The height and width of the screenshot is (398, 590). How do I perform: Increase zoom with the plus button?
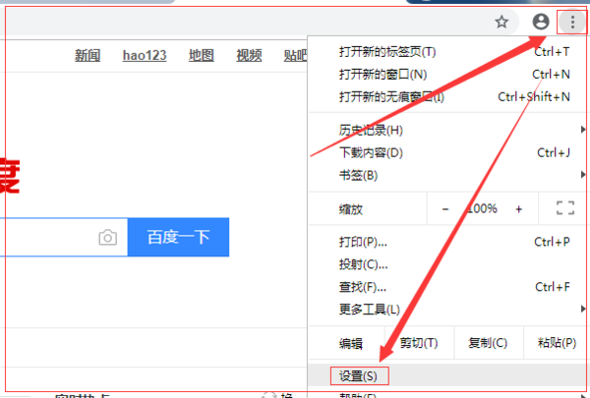[518, 208]
